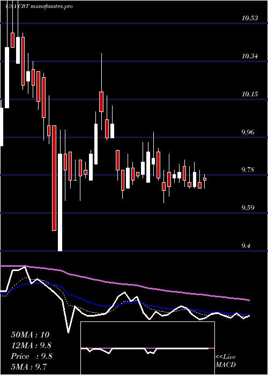Click inside the MACD inset chart box
268x375 pixels.
[x=147, y=348]
